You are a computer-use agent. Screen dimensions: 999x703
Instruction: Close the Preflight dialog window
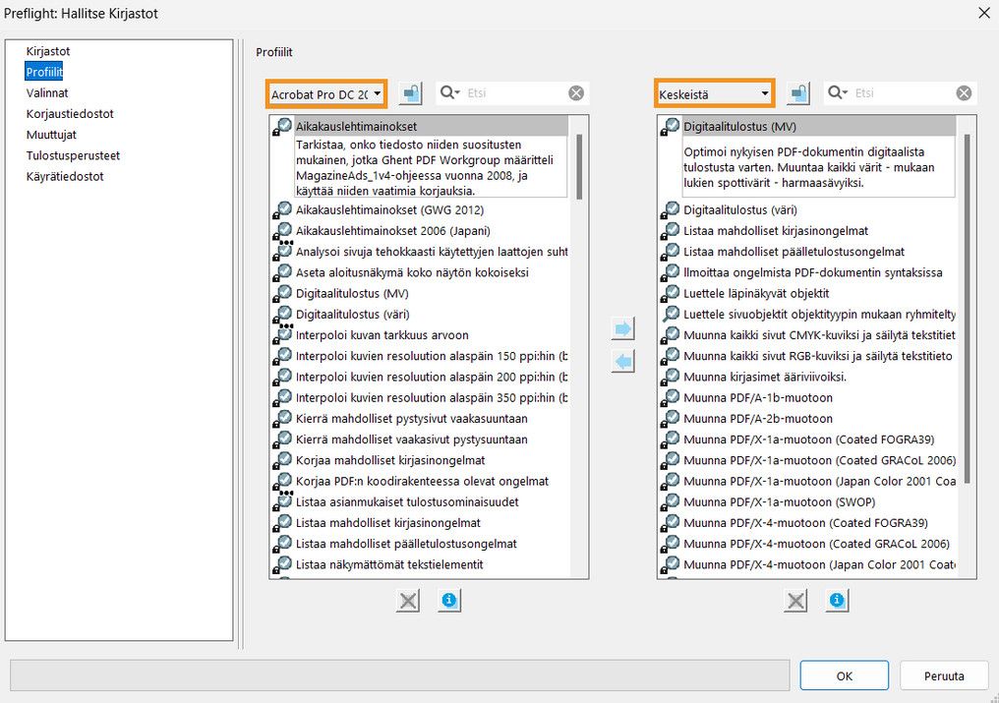click(983, 13)
